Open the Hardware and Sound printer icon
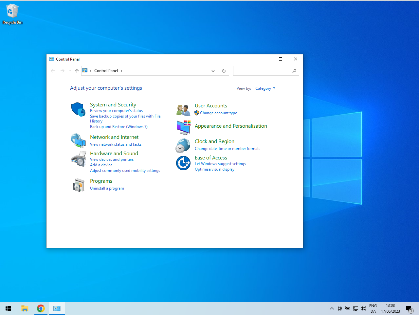The height and width of the screenshot is (315, 419). (x=78, y=159)
